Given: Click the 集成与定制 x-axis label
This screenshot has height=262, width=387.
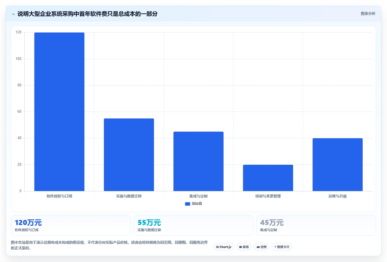Looking at the screenshot, I should pyautogui.click(x=198, y=196).
